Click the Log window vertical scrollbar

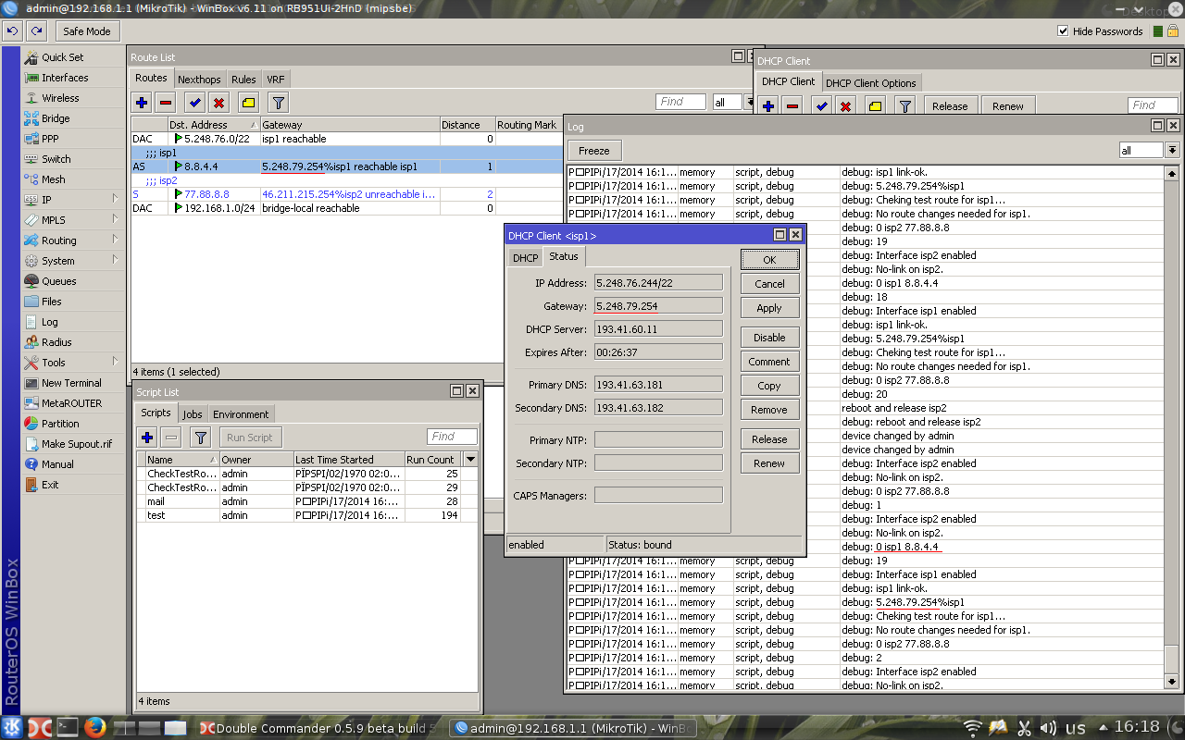[x=1172, y=416]
